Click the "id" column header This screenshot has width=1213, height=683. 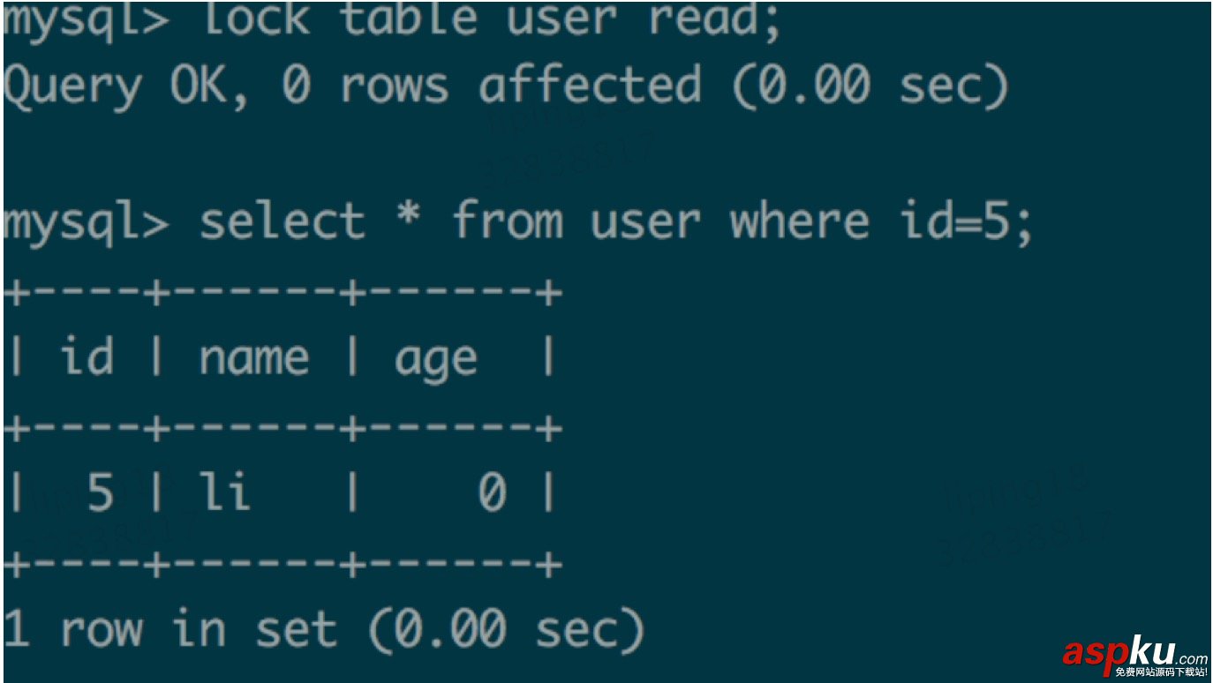pyautogui.click(x=87, y=357)
